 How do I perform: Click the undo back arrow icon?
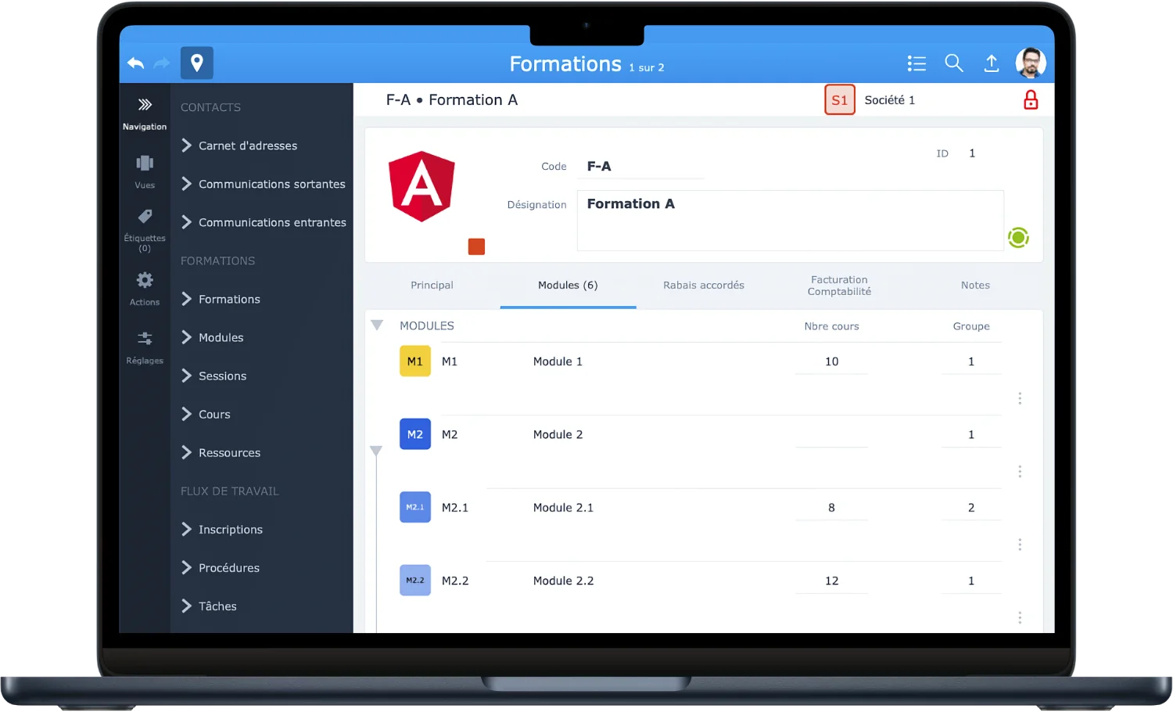135,63
